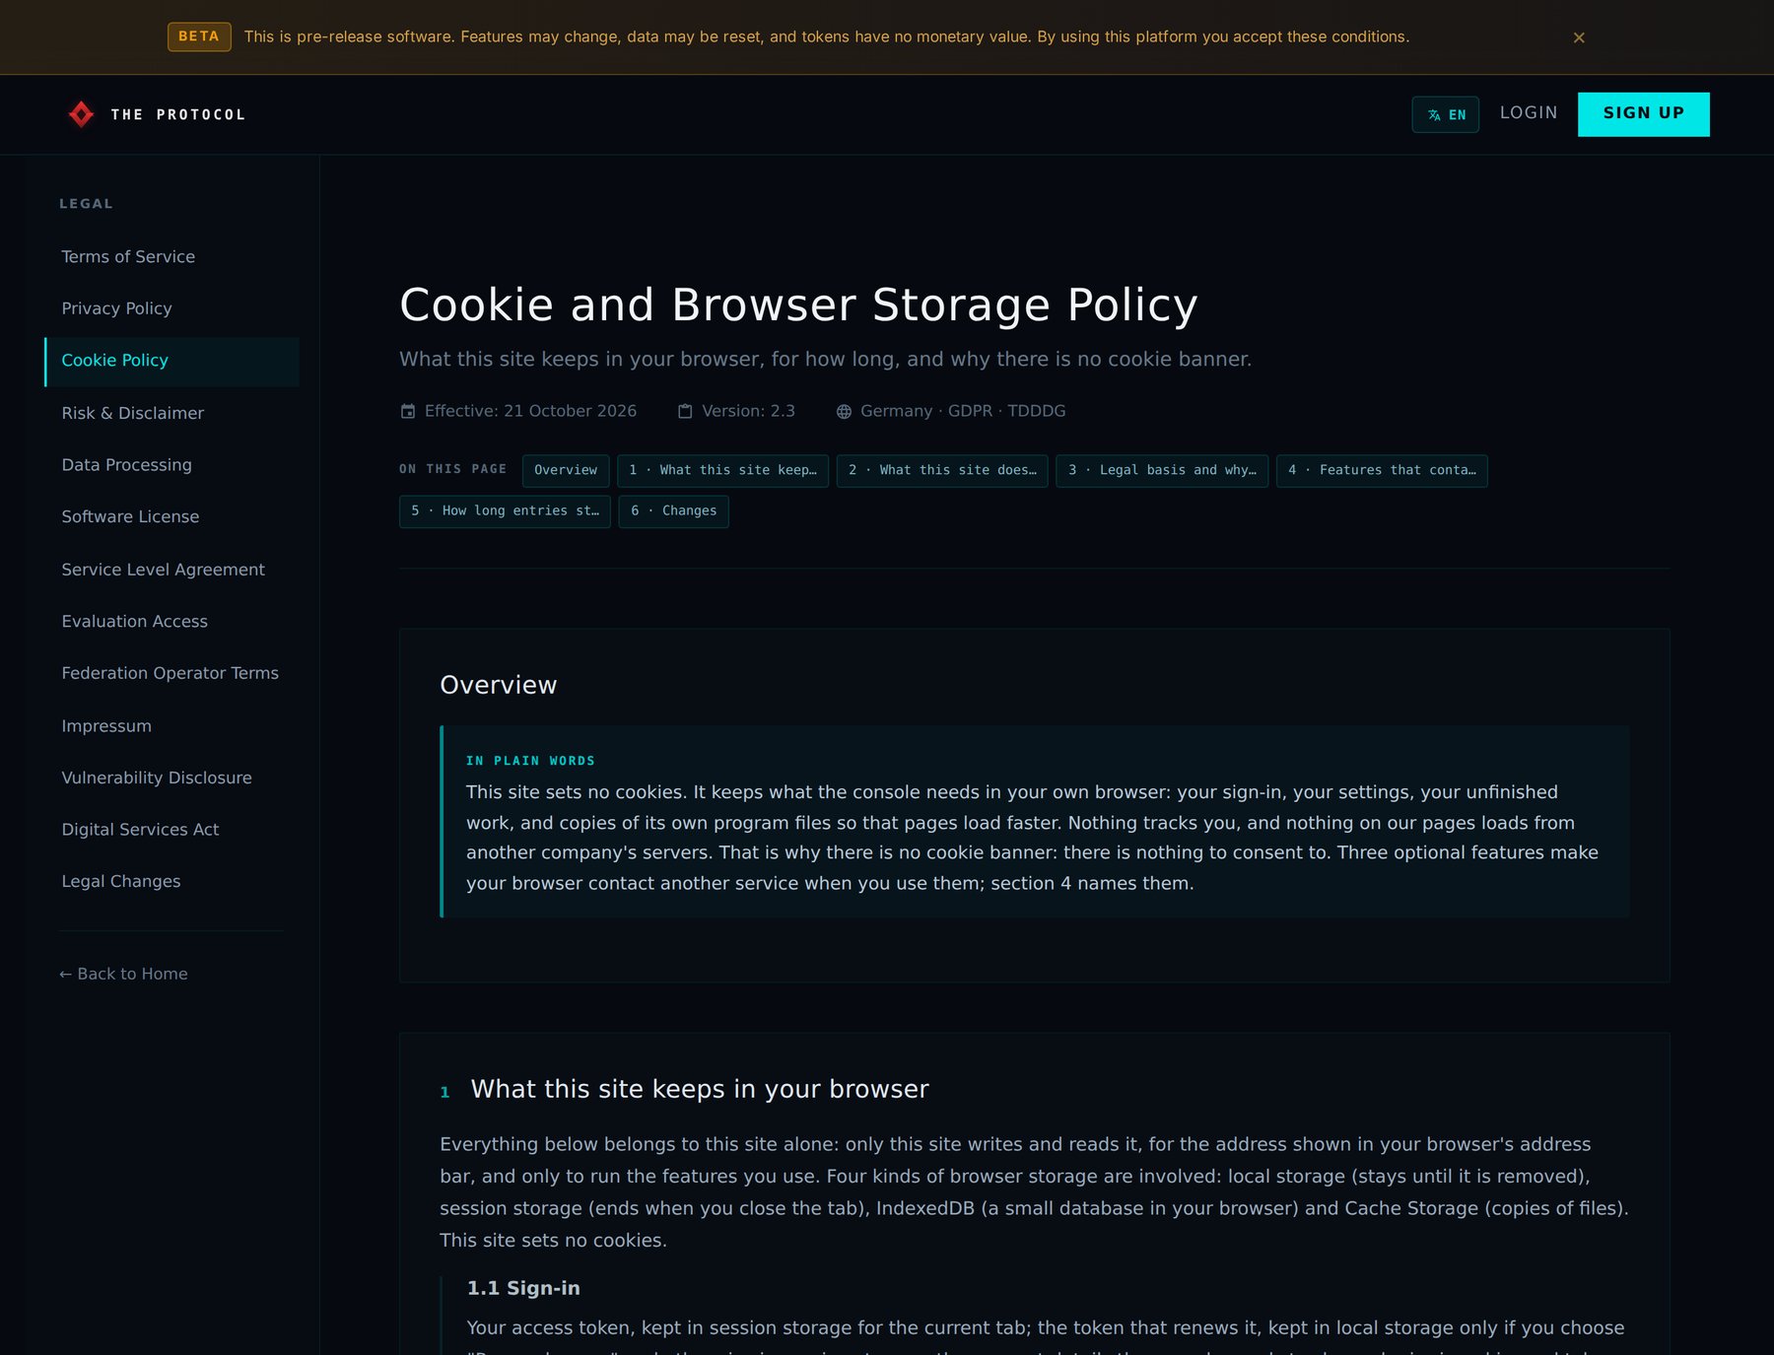The image size is (1774, 1355).
Task: Click the Overview section heading
Action: click(499, 685)
